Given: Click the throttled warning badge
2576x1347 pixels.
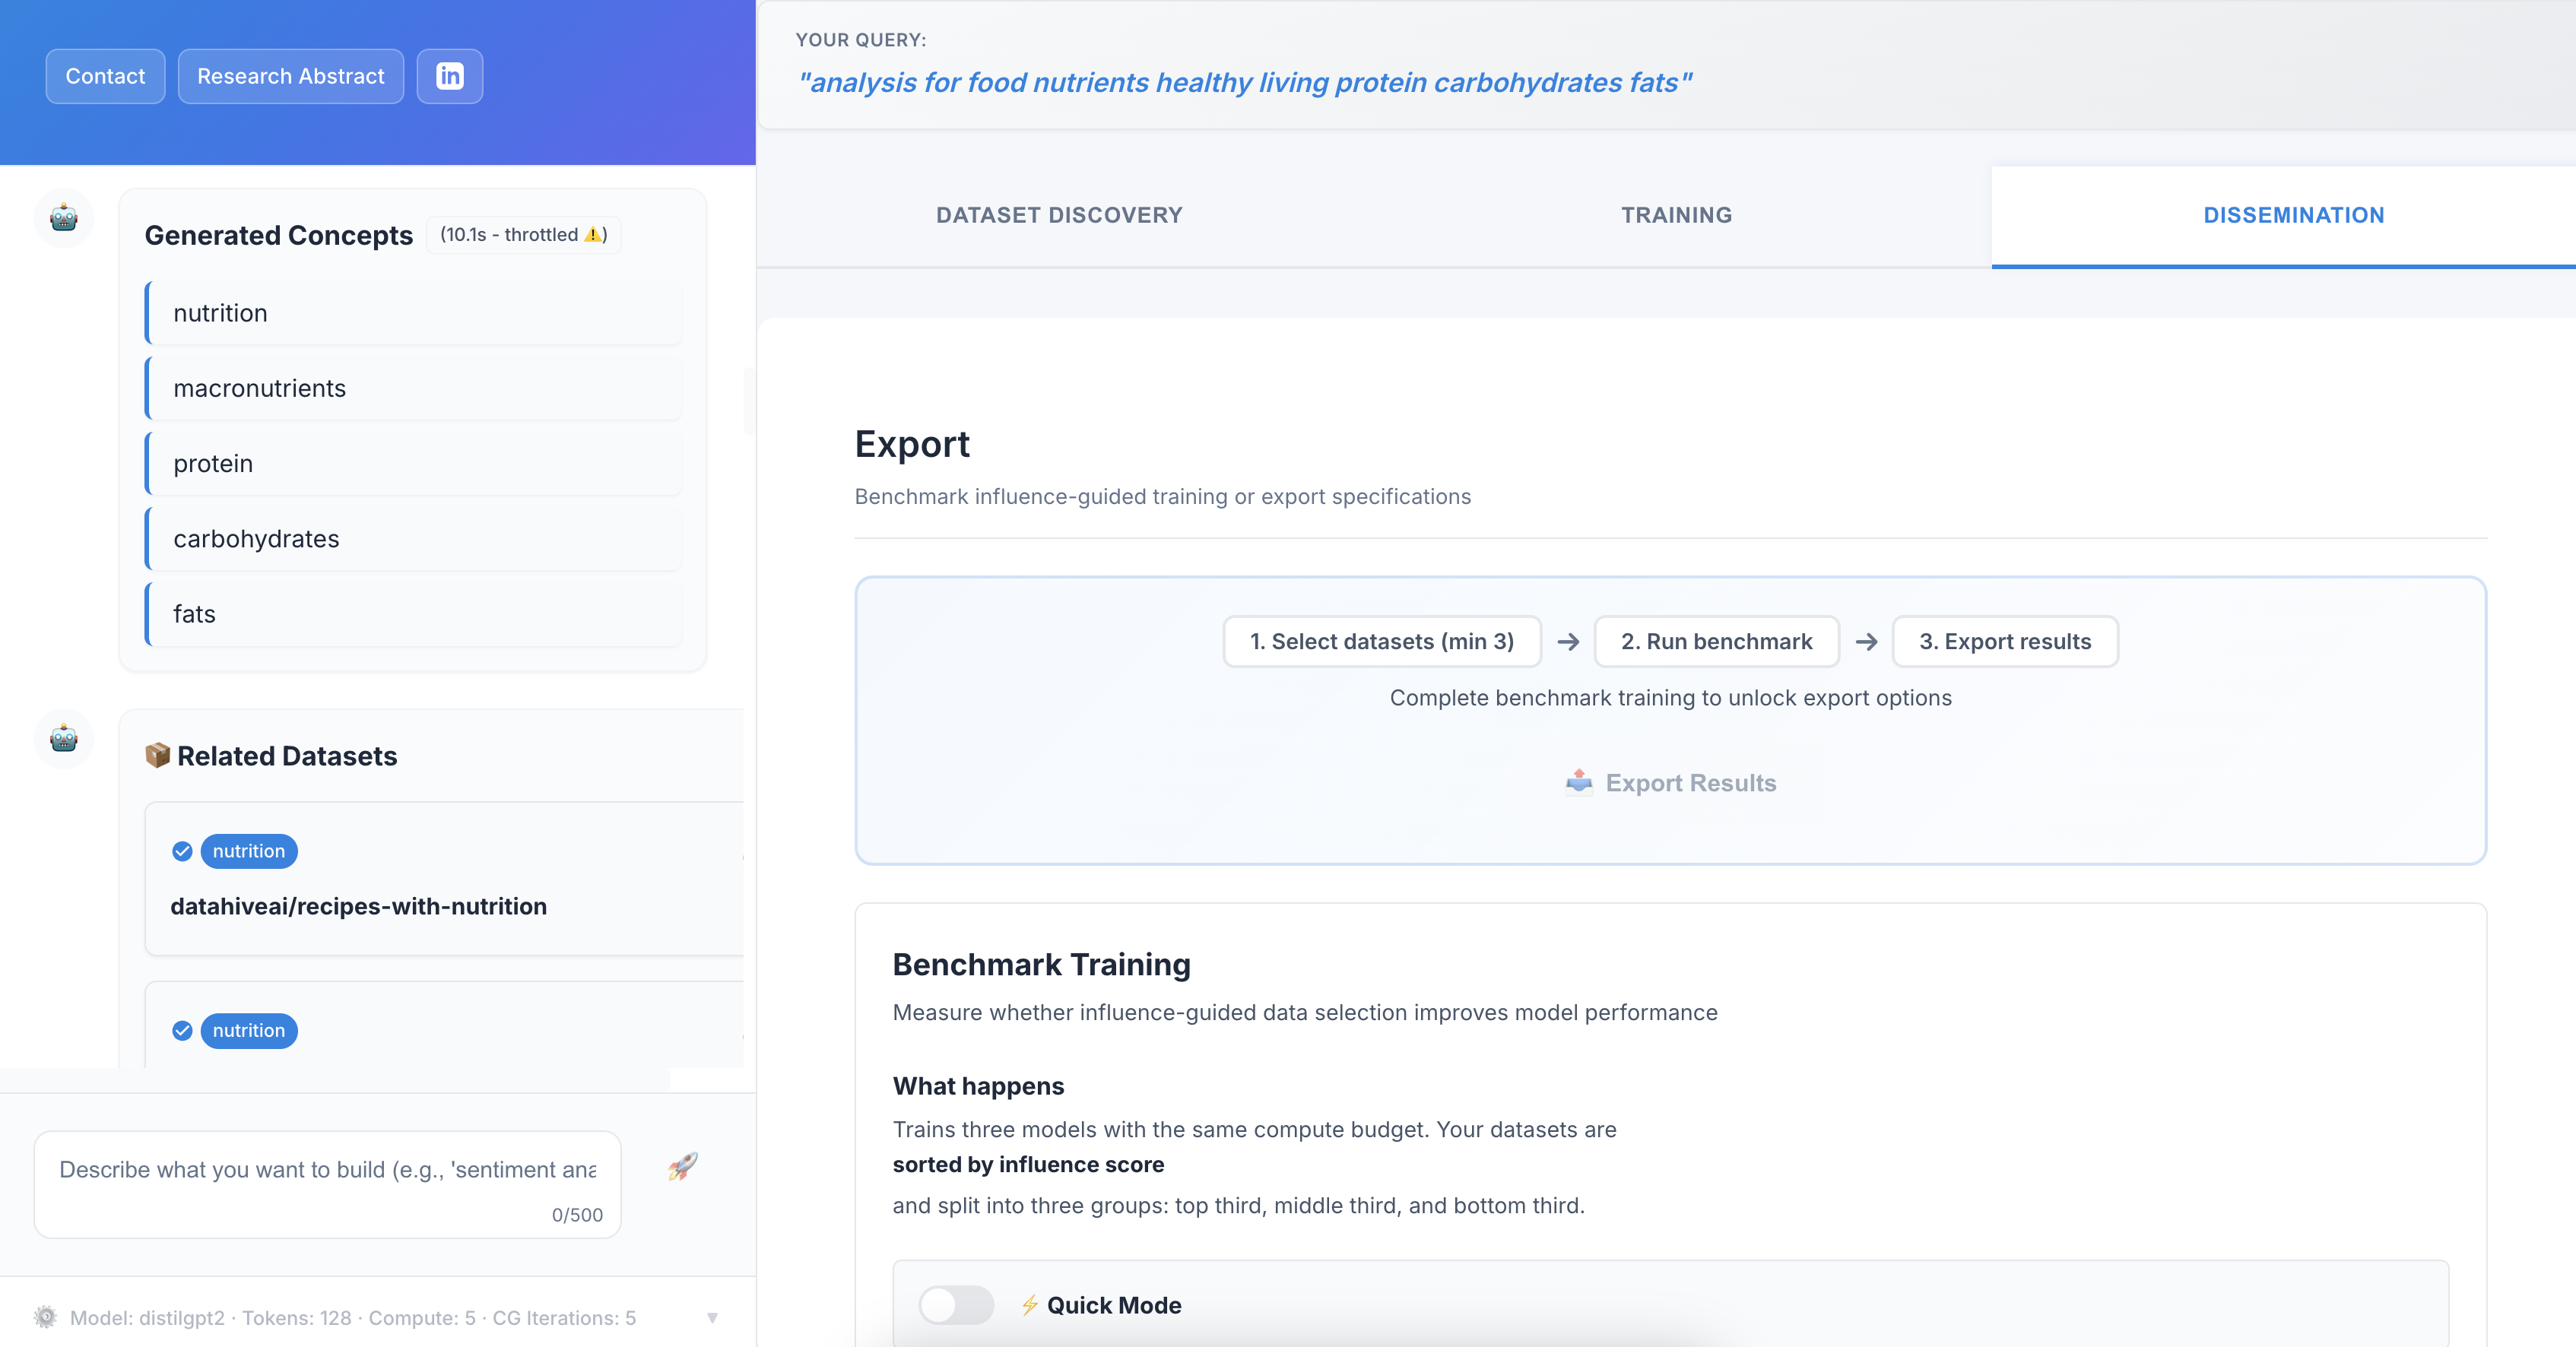Looking at the screenshot, I should click(523, 235).
